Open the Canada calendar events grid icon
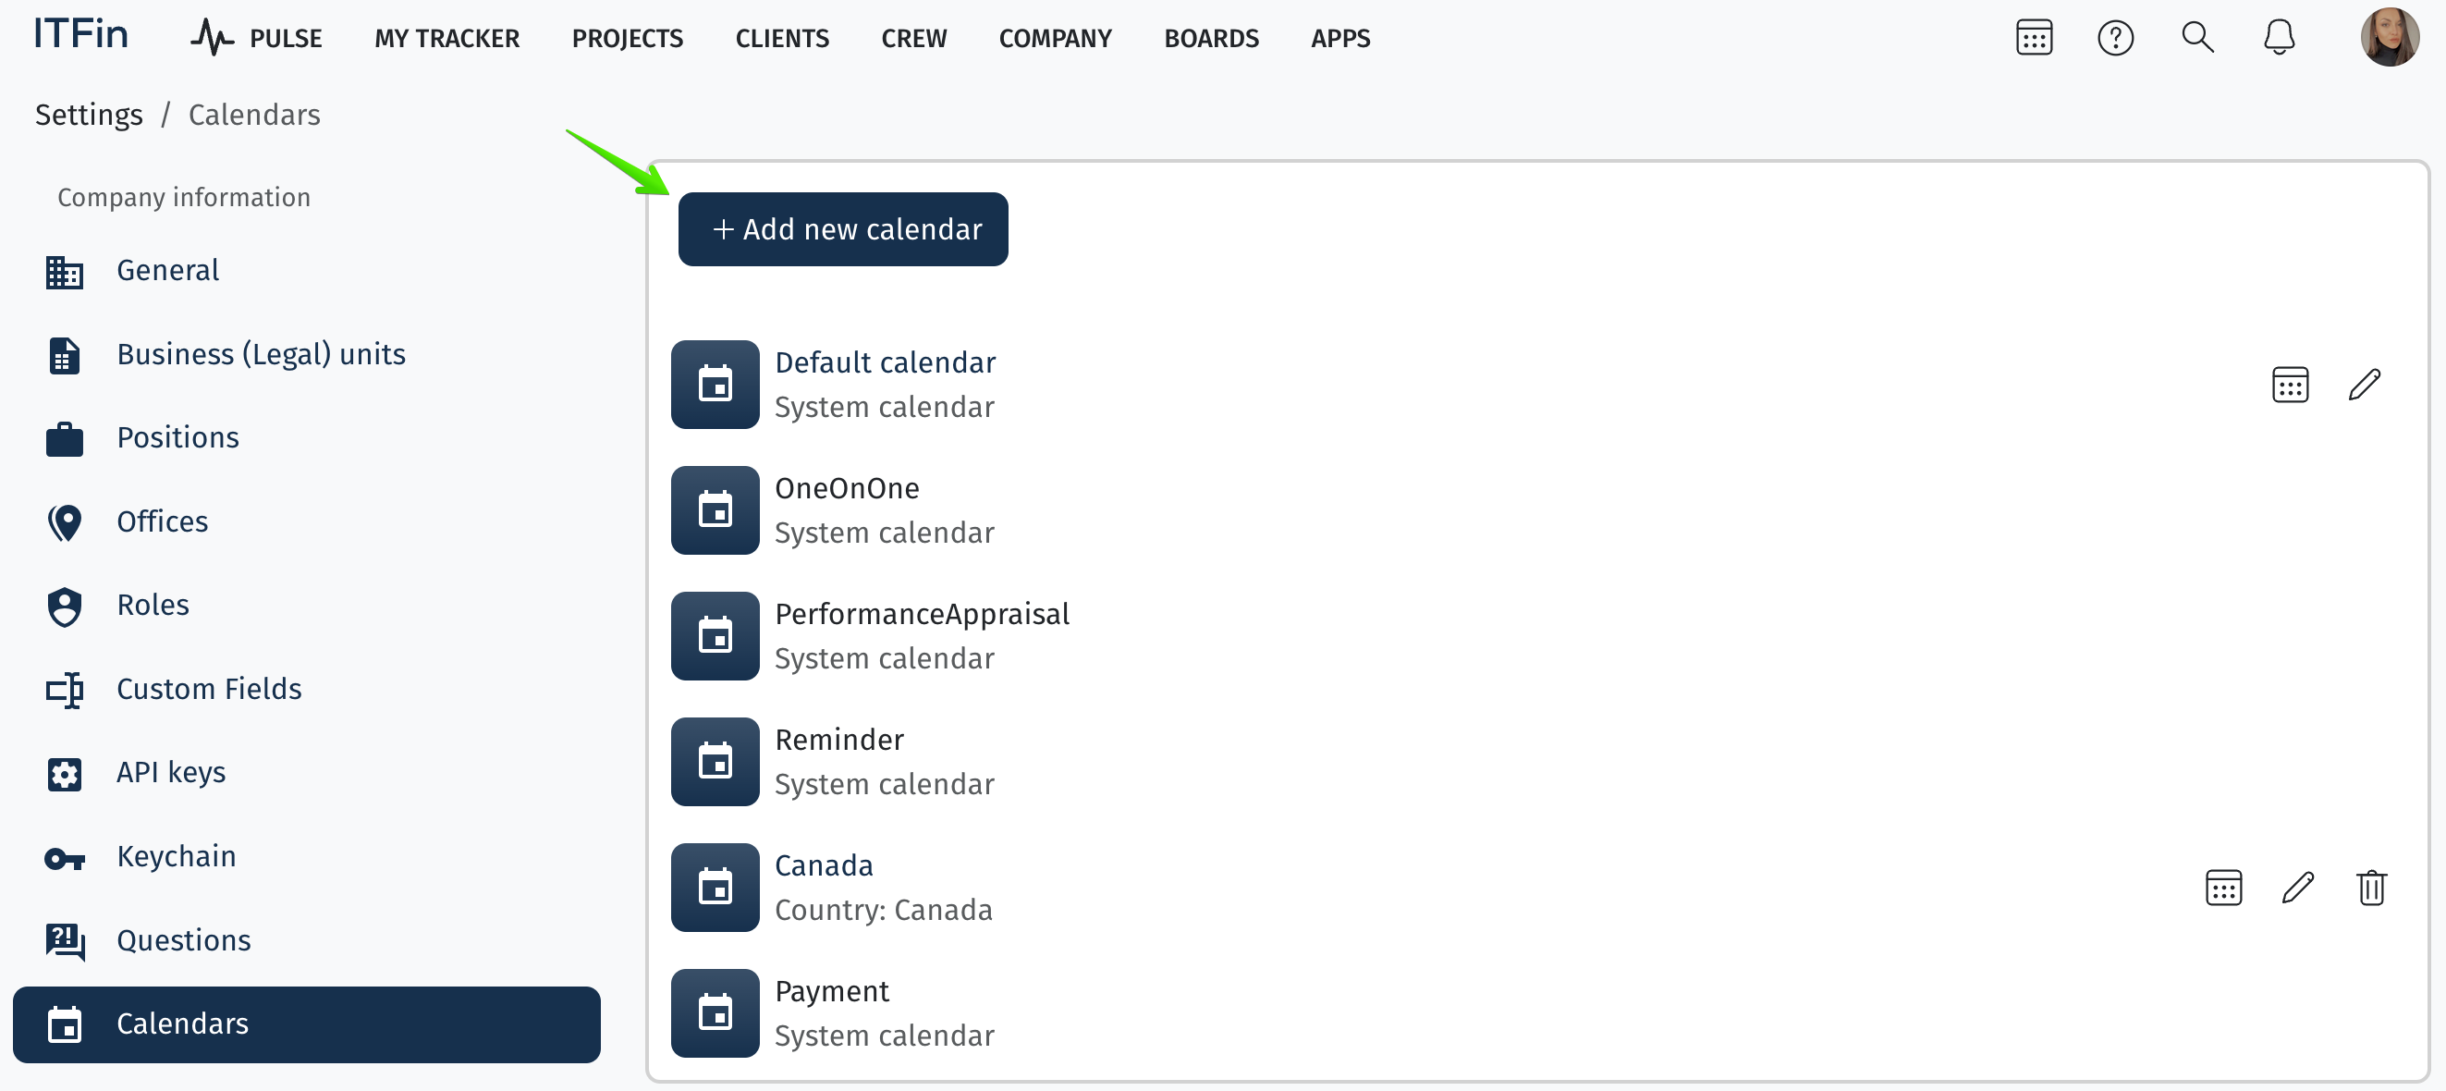Image resolution: width=2446 pixels, height=1091 pixels. coord(2223,888)
